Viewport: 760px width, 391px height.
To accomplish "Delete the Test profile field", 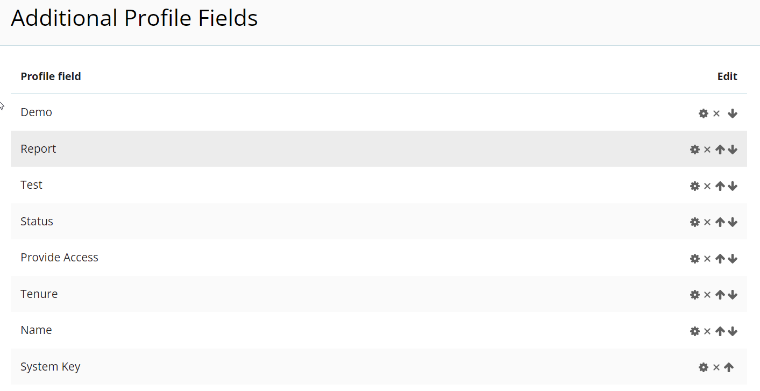I will coord(707,186).
